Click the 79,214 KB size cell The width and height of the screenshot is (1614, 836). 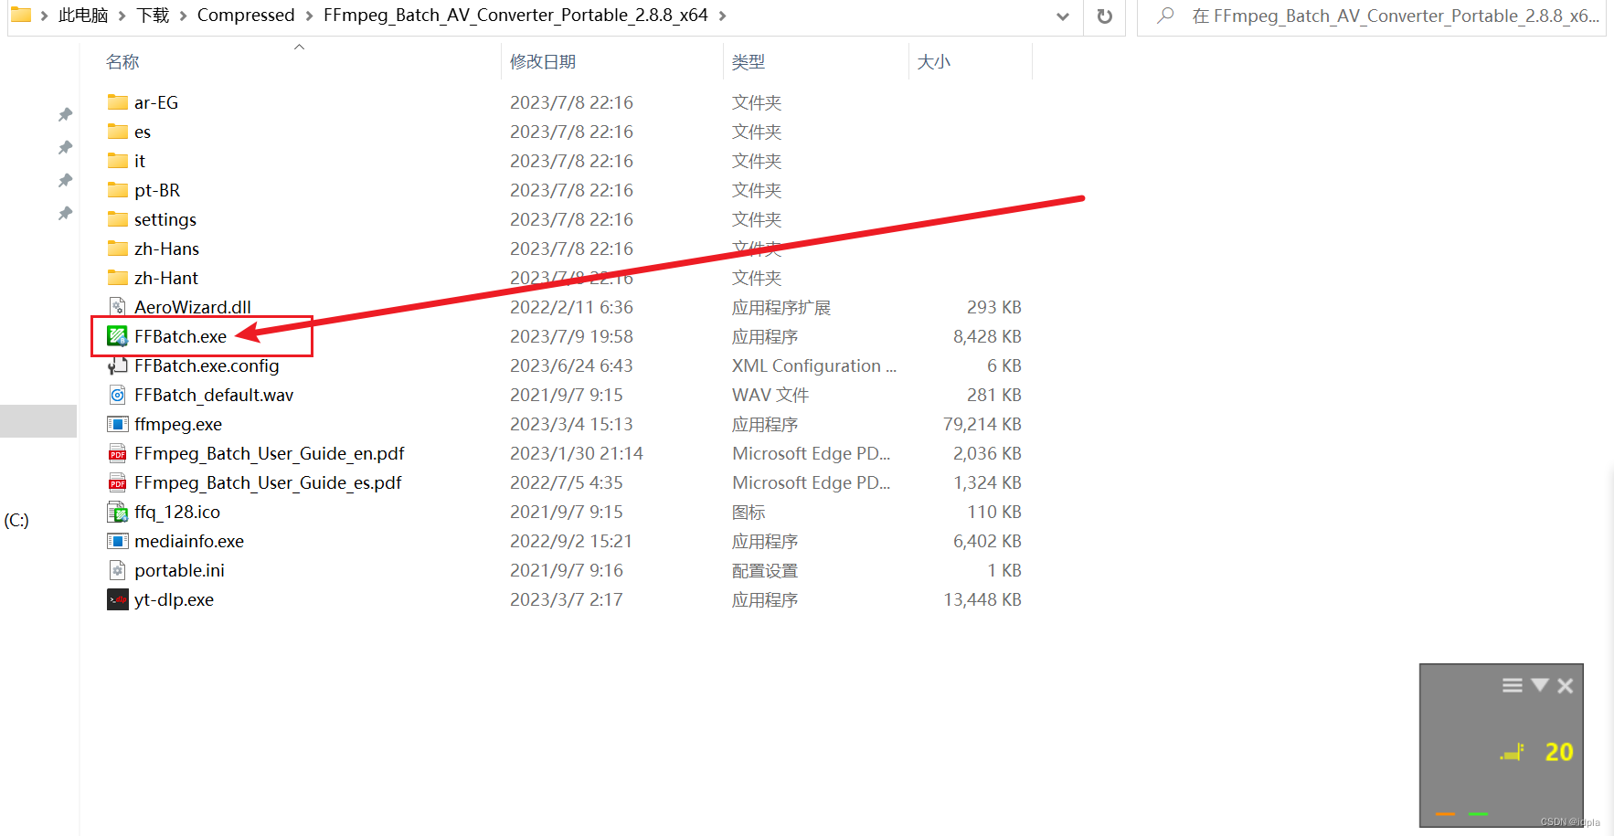[982, 424]
